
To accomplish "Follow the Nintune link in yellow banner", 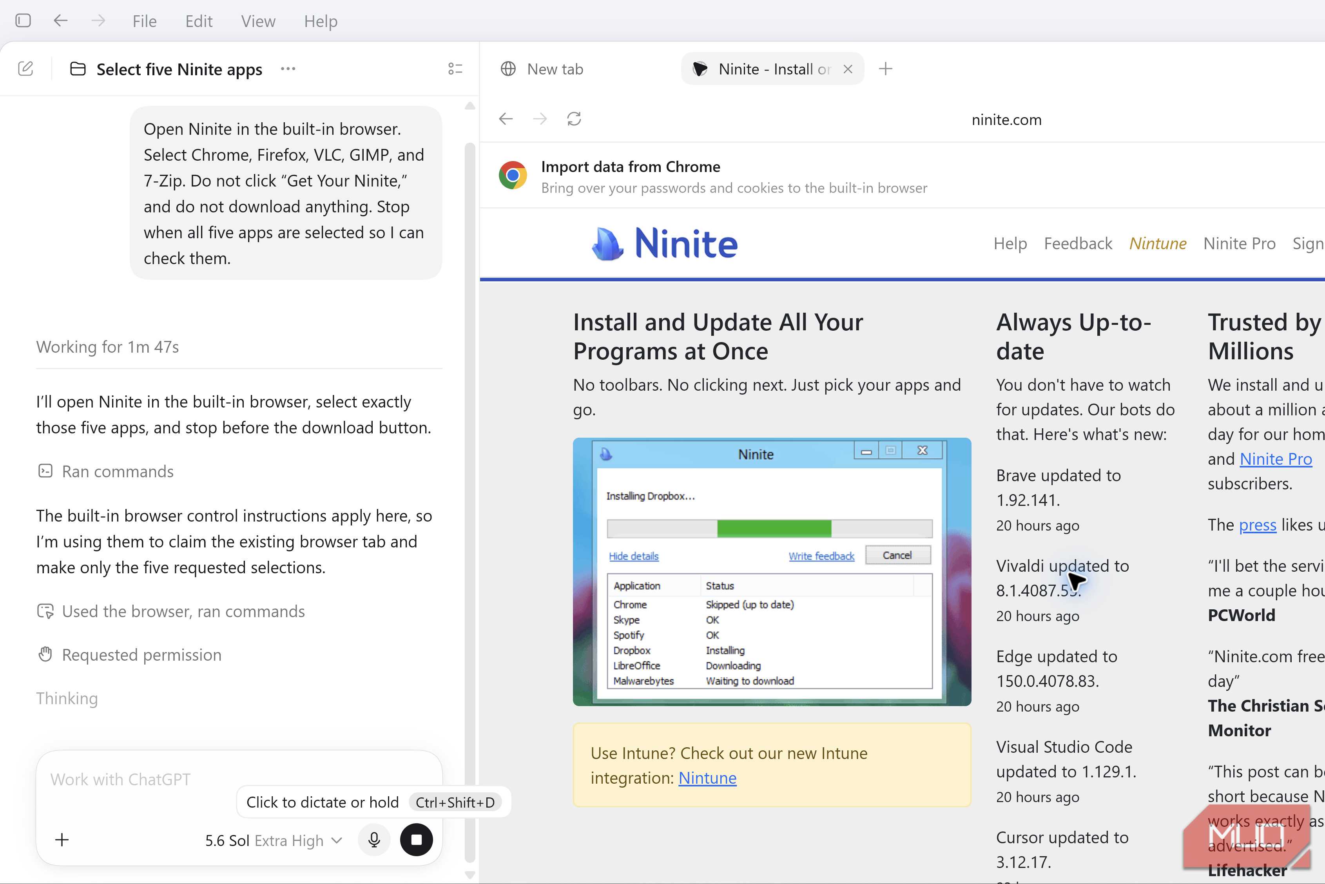I will [707, 778].
